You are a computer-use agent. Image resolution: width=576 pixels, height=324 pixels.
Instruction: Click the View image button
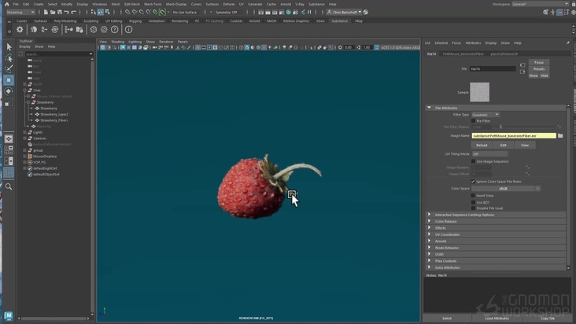[525, 145]
